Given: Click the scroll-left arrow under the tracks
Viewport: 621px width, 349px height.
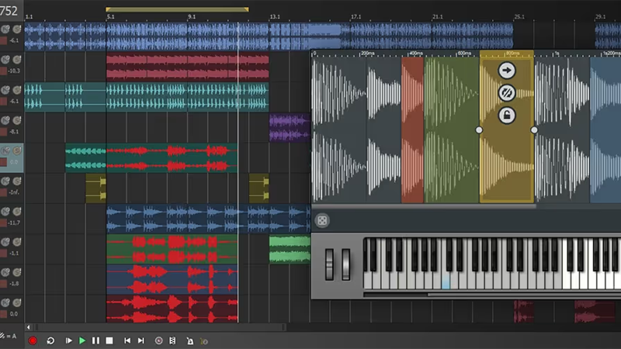Looking at the screenshot, I should tap(28, 327).
